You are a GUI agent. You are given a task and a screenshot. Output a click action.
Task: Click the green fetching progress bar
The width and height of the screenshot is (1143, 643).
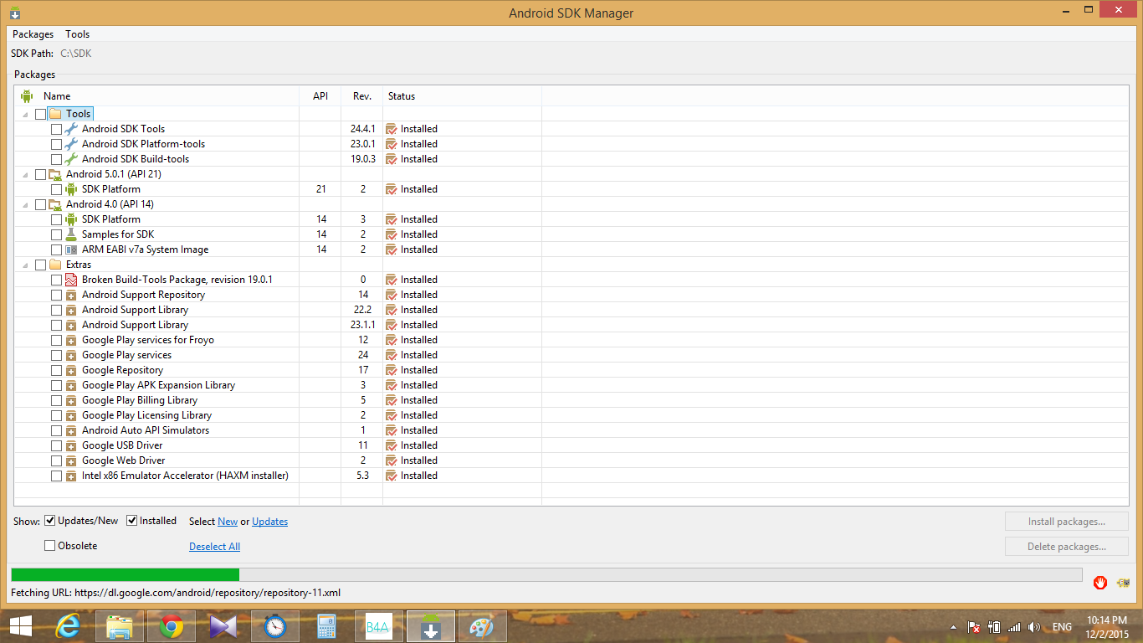[x=126, y=574]
